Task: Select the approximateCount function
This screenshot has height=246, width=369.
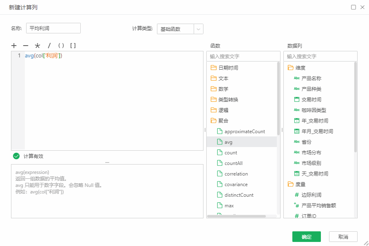Action: pyautogui.click(x=244, y=132)
